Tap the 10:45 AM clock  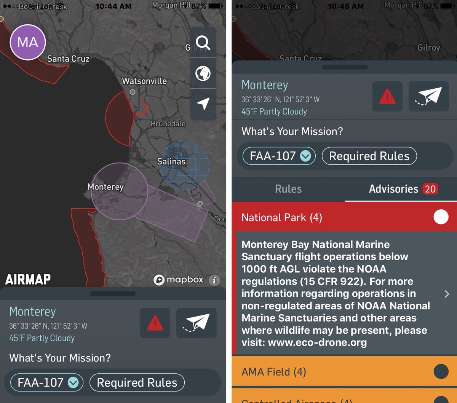click(x=345, y=6)
